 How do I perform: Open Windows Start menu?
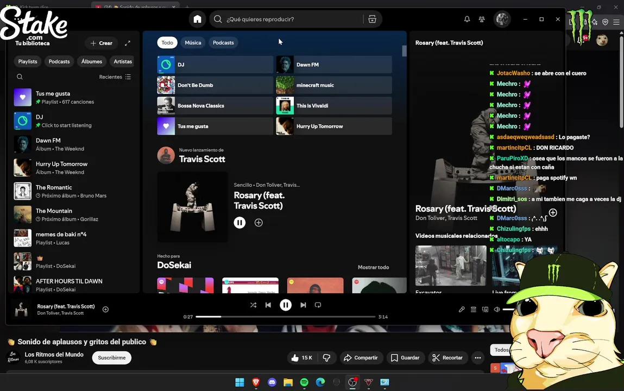(239, 382)
